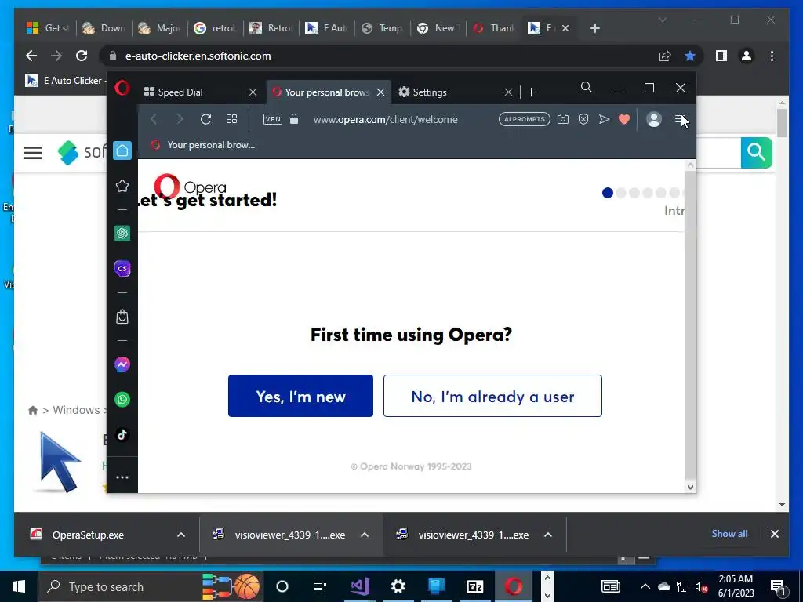The height and width of the screenshot is (602, 803).
Task: Add page to bookmarks with heart icon
Action: coord(623,119)
